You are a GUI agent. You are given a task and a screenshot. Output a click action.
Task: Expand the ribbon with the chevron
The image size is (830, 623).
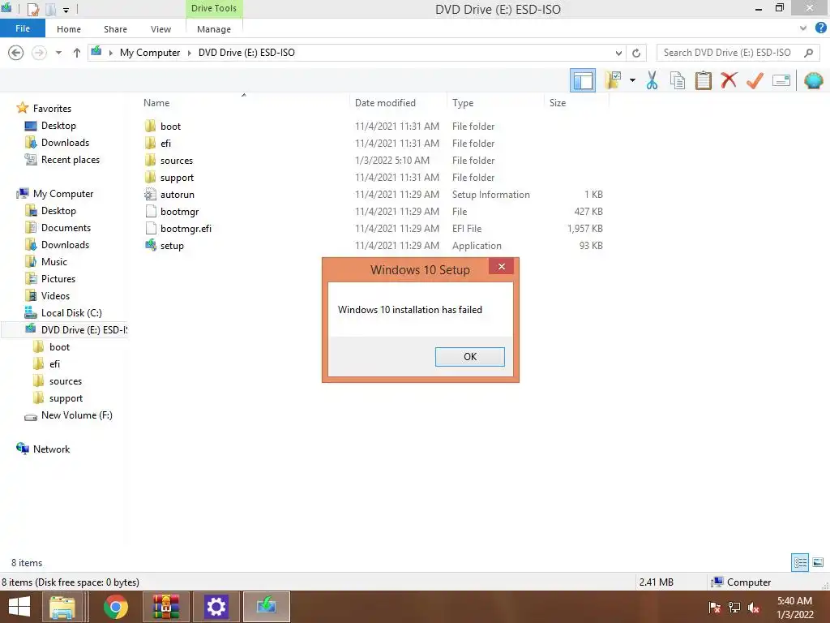point(803,28)
